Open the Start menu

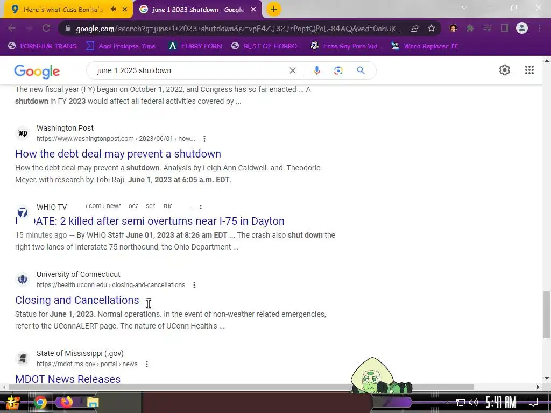(12, 402)
